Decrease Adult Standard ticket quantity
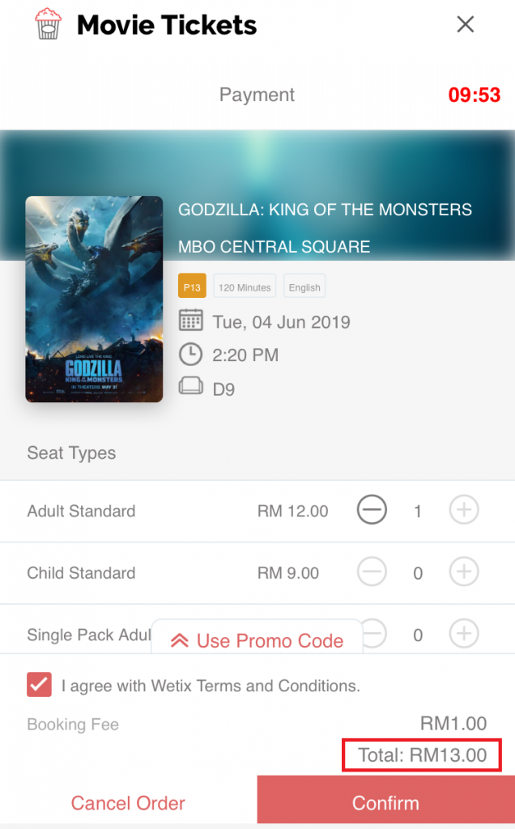Screen dimensions: 515x829 [x=372, y=511]
